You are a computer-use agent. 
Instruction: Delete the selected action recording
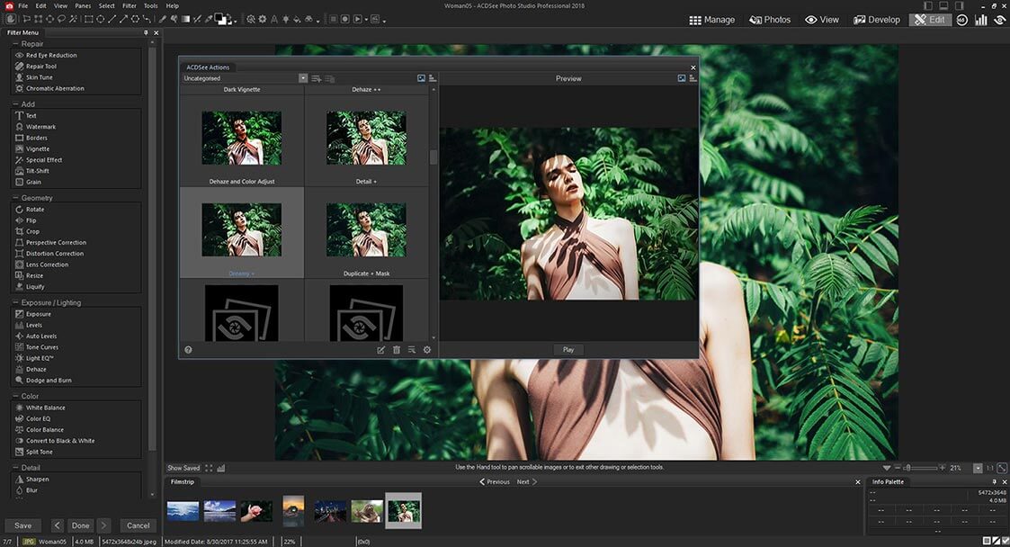396,350
